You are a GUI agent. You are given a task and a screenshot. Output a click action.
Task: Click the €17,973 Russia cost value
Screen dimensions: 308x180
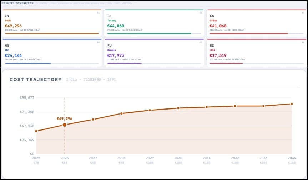[x=116, y=55]
